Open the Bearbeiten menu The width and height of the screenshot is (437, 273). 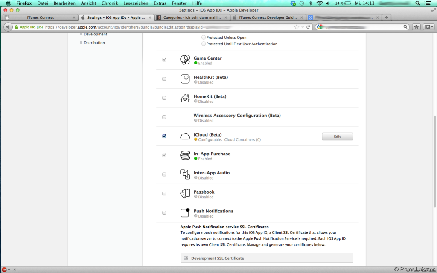64,3
